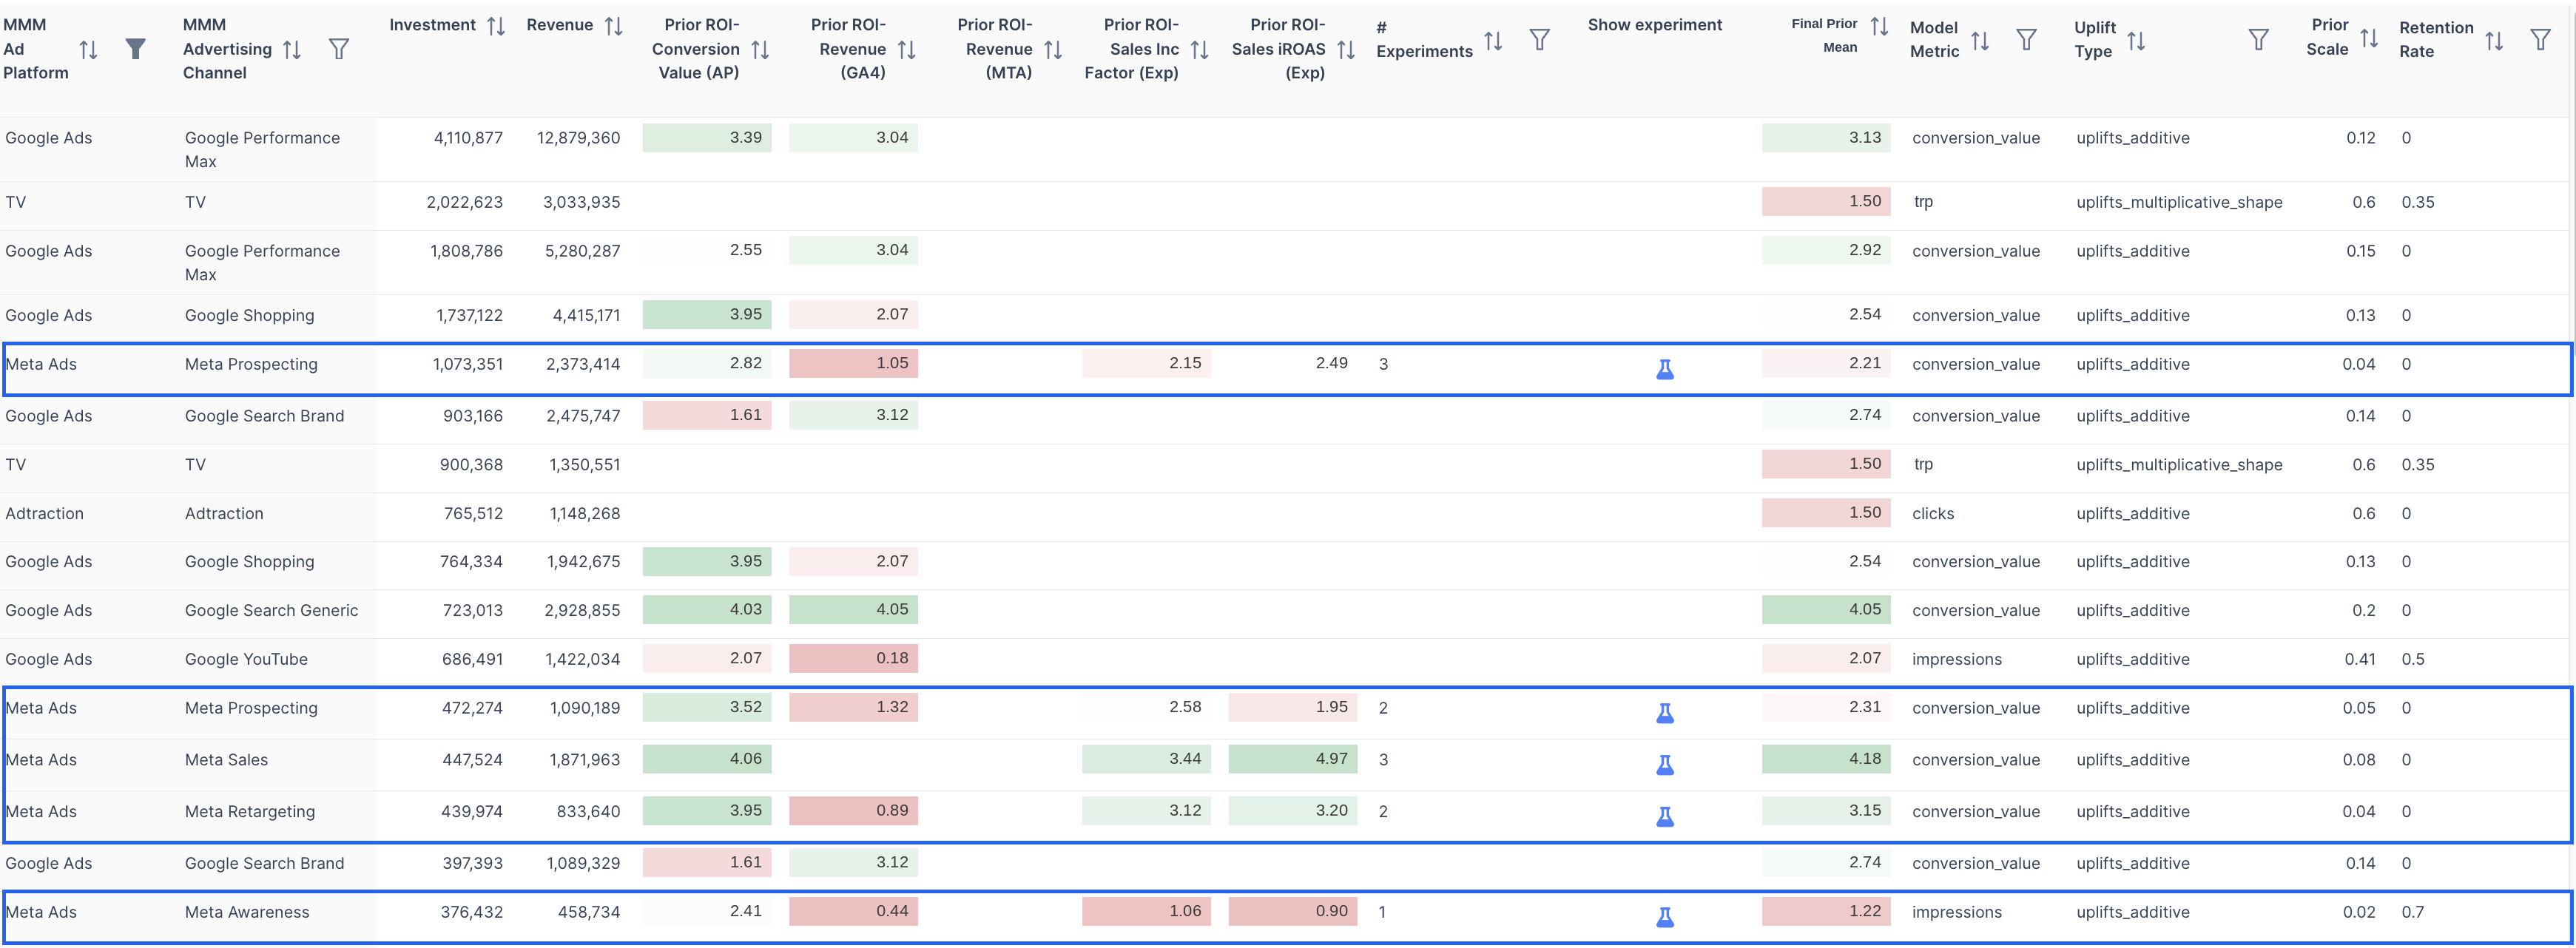Open the Model Metric filter

point(2026,40)
